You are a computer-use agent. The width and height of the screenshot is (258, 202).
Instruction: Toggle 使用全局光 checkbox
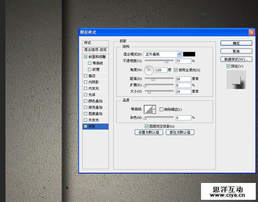(x=176, y=70)
